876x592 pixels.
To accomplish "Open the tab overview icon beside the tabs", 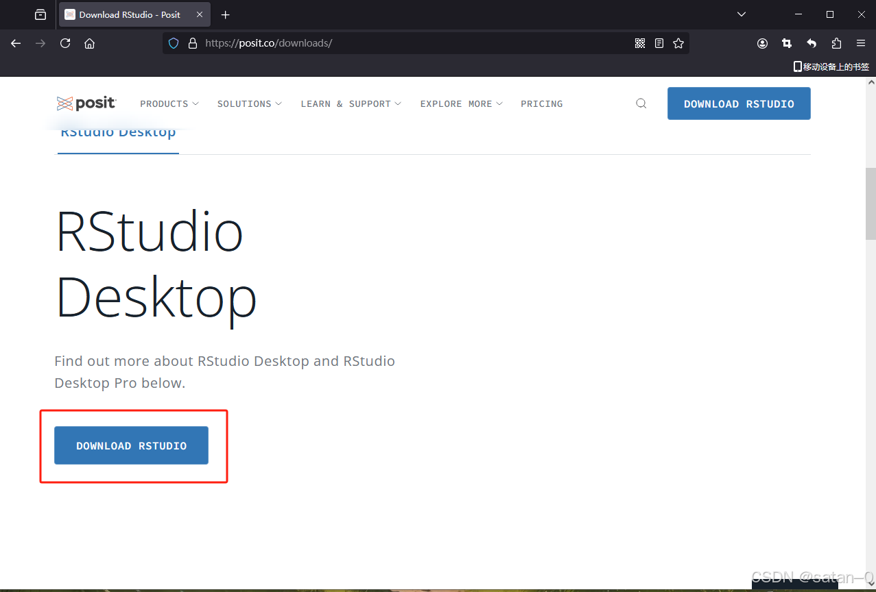I will pyautogui.click(x=40, y=14).
